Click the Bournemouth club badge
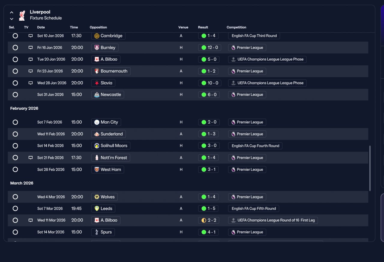Image resolution: width=384 pixels, height=262 pixels. tap(97, 71)
